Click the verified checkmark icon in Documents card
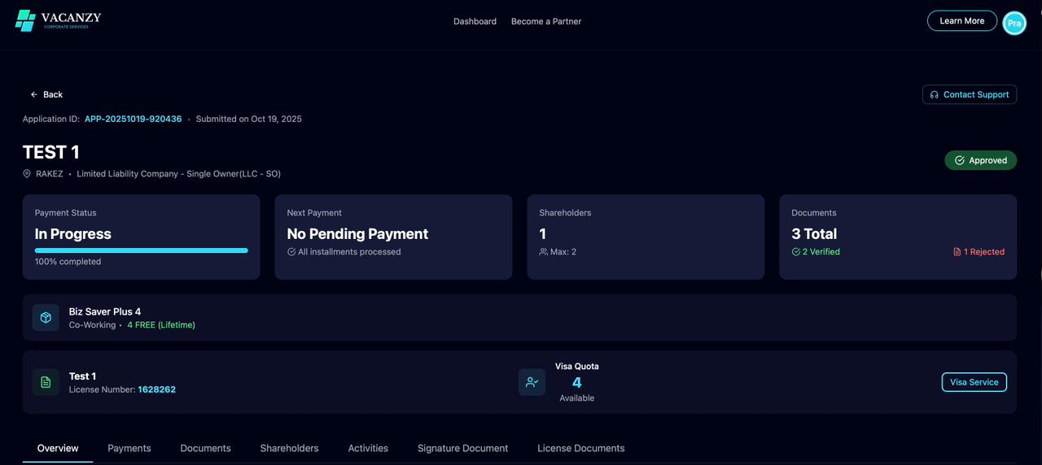This screenshot has height=465, width=1042. pyautogui.click(x=796, y=252)
